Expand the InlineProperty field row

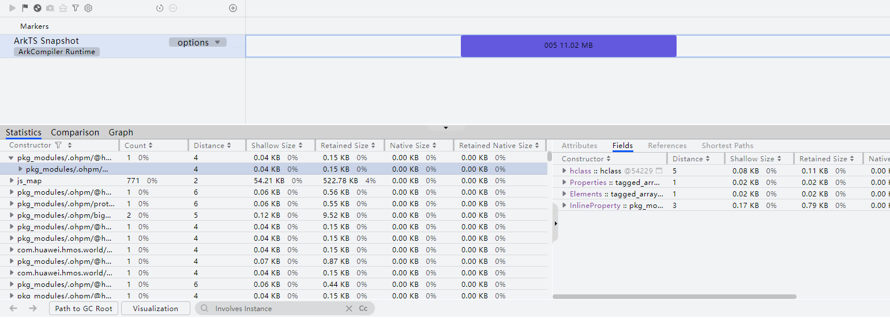[564, 206]
